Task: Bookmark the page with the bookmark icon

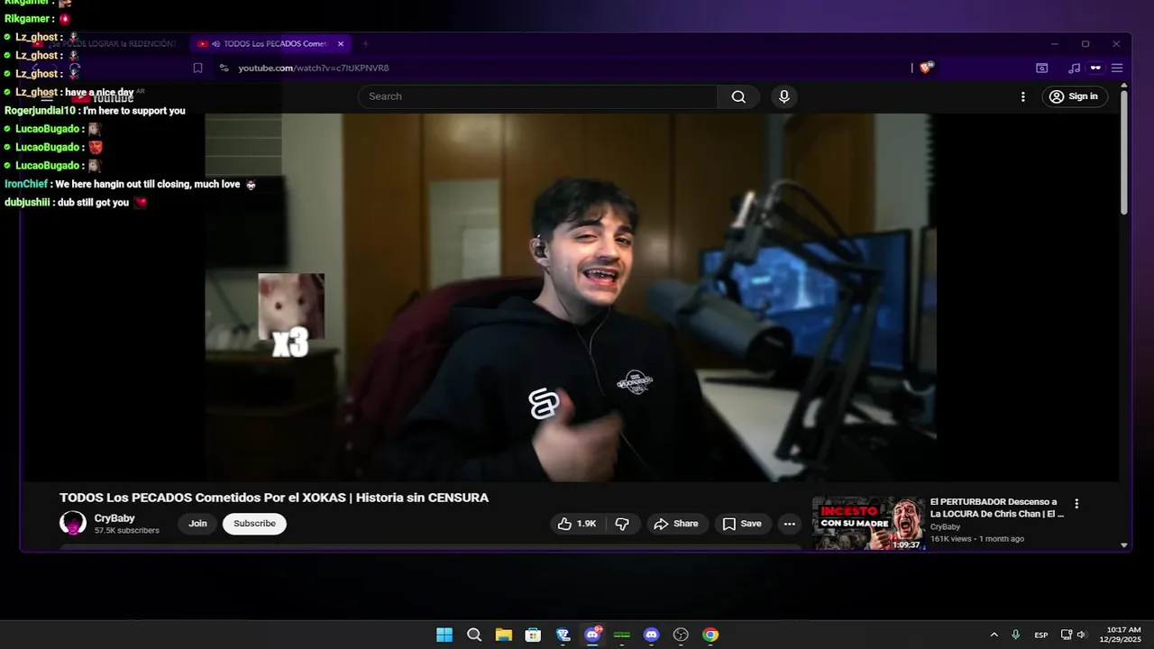Action: point(198,68)
